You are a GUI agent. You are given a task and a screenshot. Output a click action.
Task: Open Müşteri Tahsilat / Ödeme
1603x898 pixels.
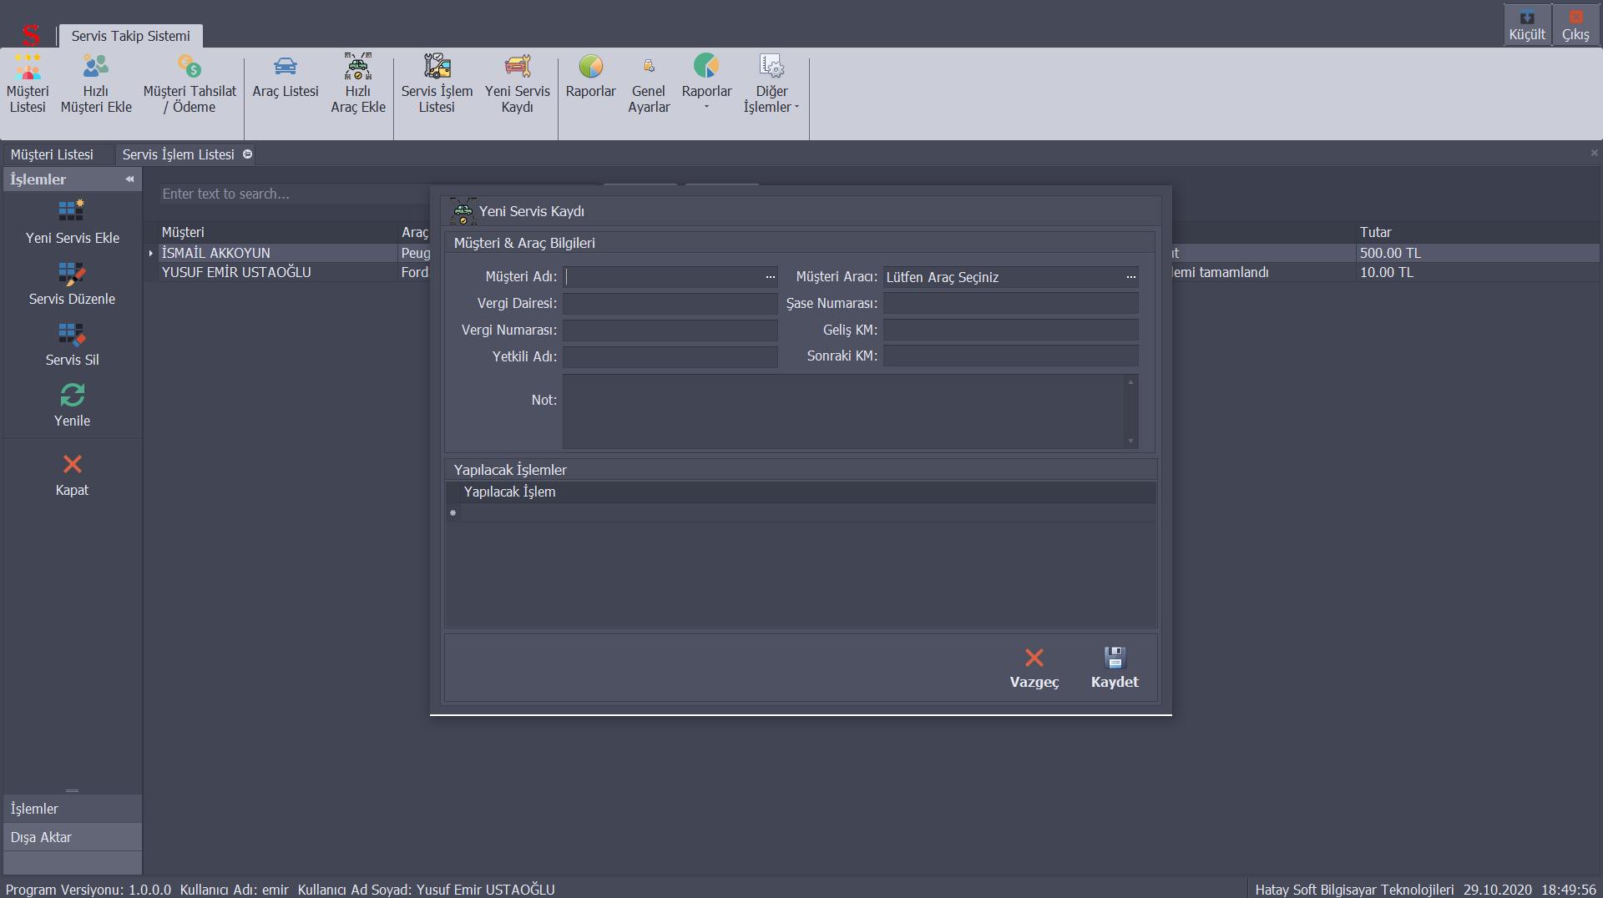[190, 83]
